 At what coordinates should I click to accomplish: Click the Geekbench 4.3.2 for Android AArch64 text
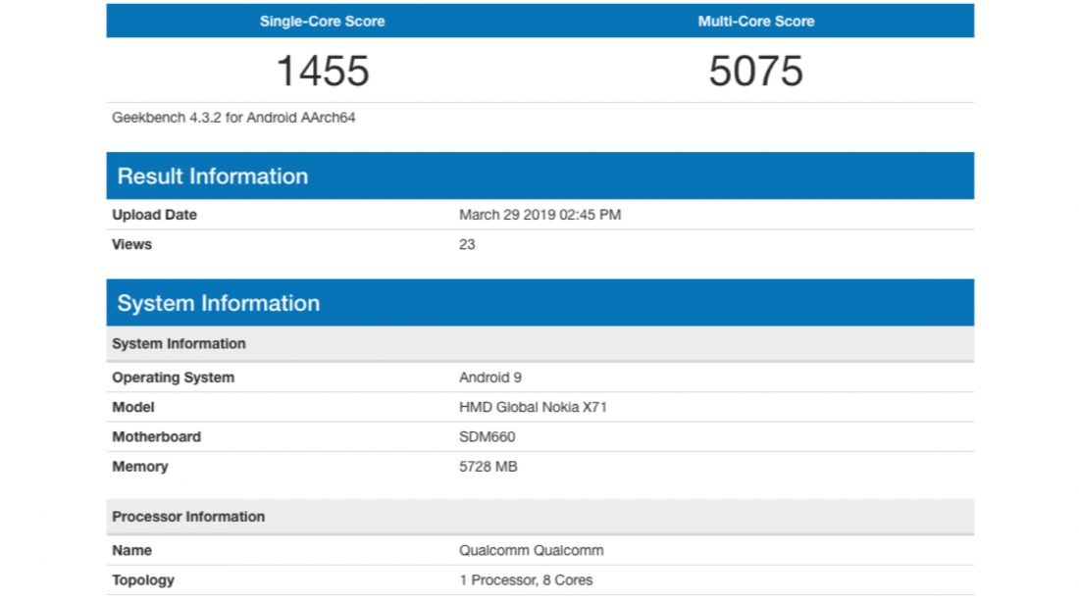[233, 118]
